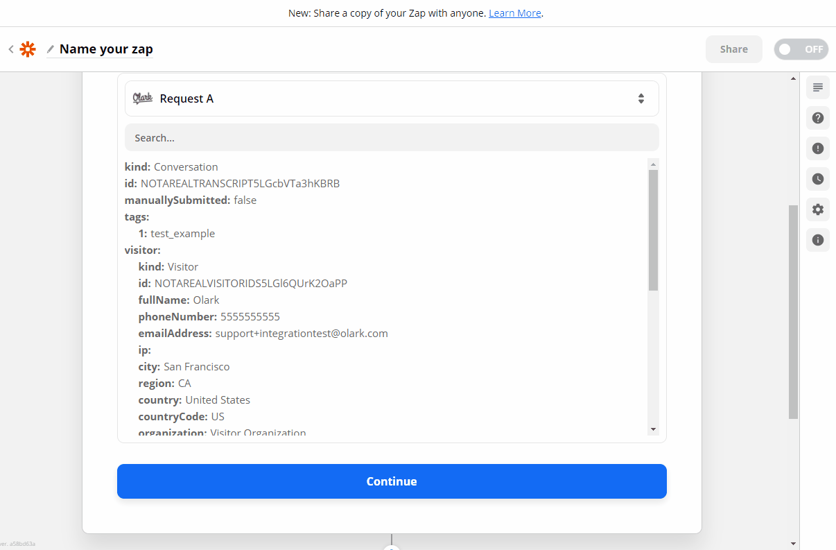Click the Share button
This screenshot has width=836, height=550.
[733, 49]
